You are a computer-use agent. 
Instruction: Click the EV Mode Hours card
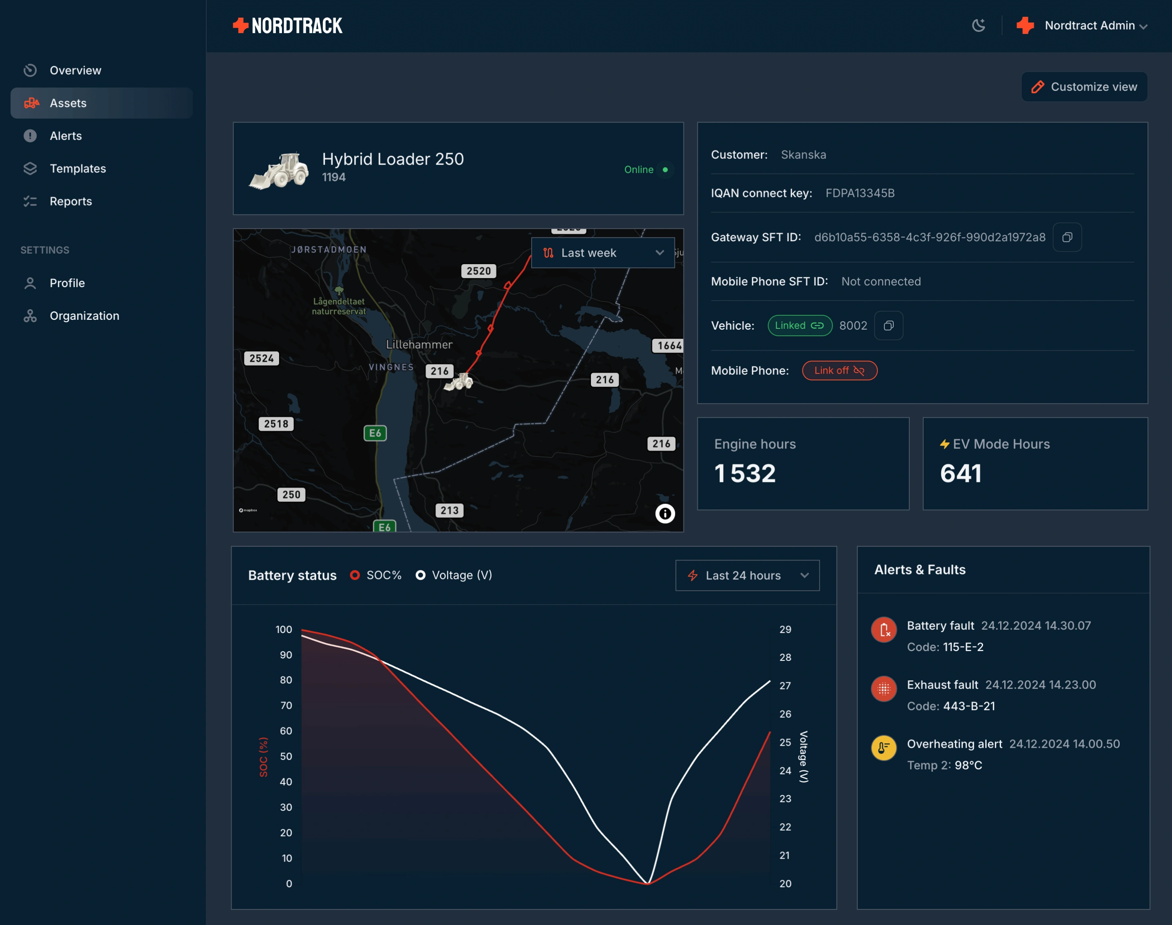coord(1035,464)
